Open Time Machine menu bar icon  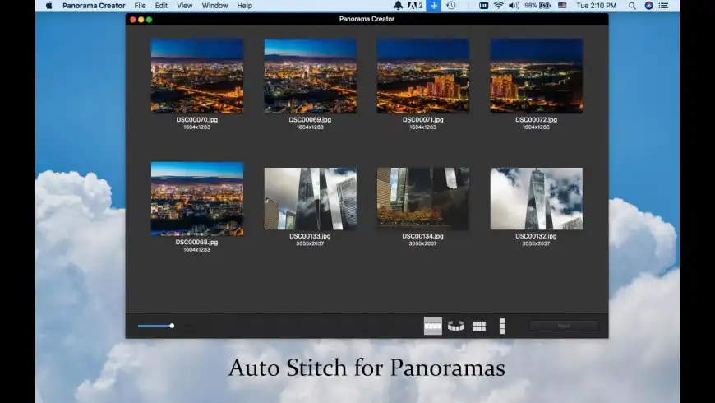point(450,6)
